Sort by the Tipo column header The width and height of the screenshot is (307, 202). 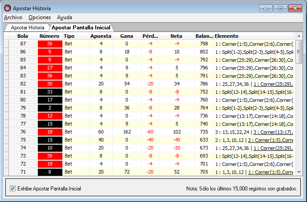point(76,36)
